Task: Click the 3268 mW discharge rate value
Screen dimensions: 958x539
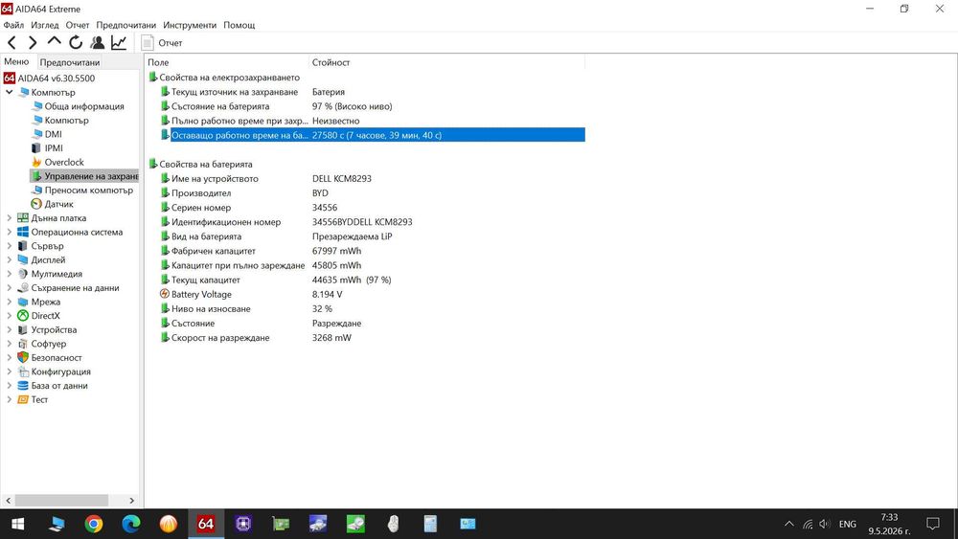Action: pyautogui.click(x=331, y=338)
